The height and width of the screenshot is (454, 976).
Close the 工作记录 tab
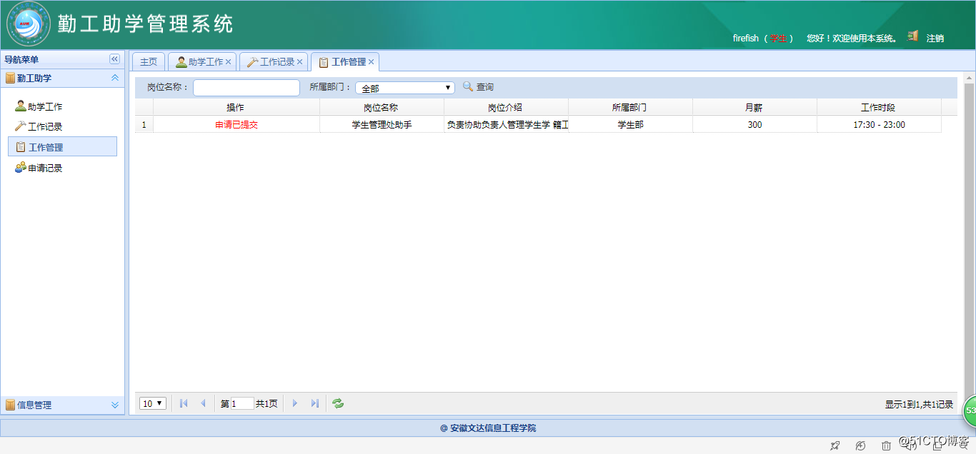[299, 62]
